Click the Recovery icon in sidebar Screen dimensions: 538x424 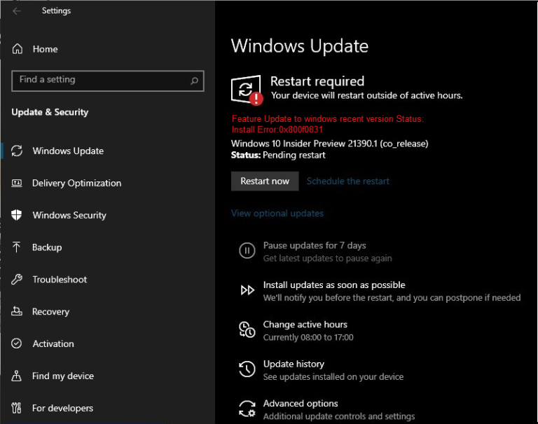point(17,311)
